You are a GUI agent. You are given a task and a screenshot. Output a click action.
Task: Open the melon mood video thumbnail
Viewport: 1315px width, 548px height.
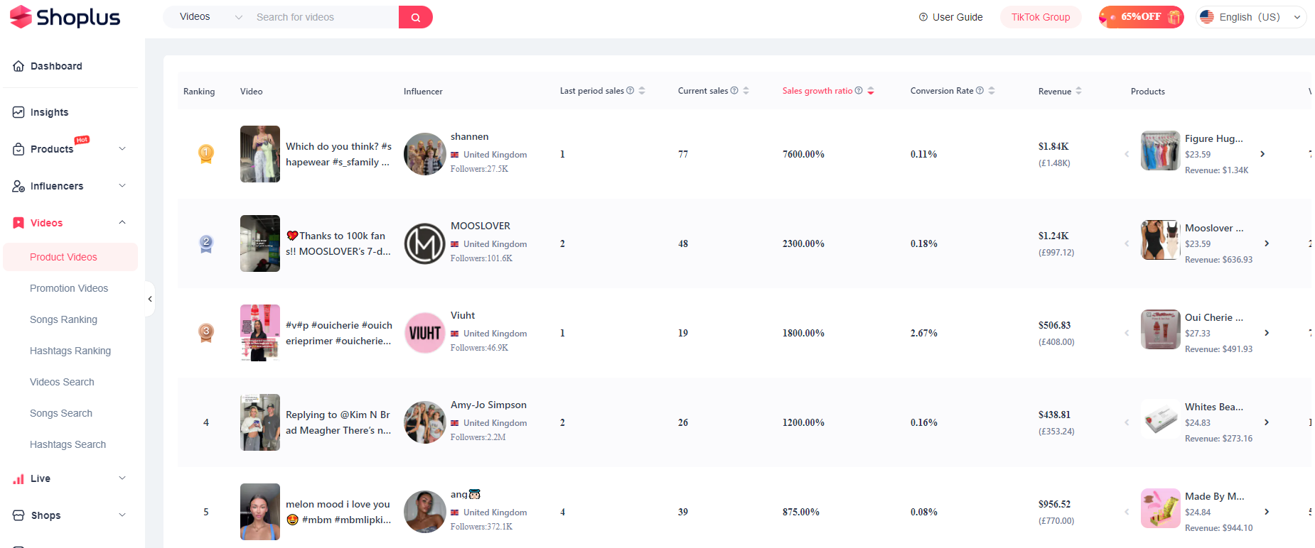pyautogui.click(x=260, y=512)
